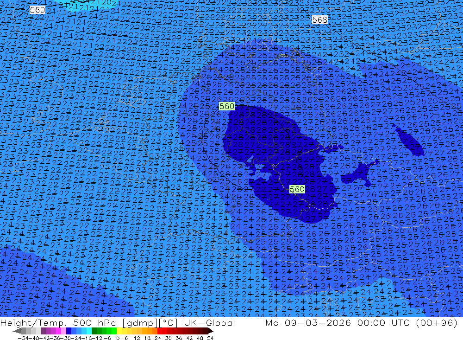
Task: Click the dark blue legend swatch above -30
Action: 69,331
